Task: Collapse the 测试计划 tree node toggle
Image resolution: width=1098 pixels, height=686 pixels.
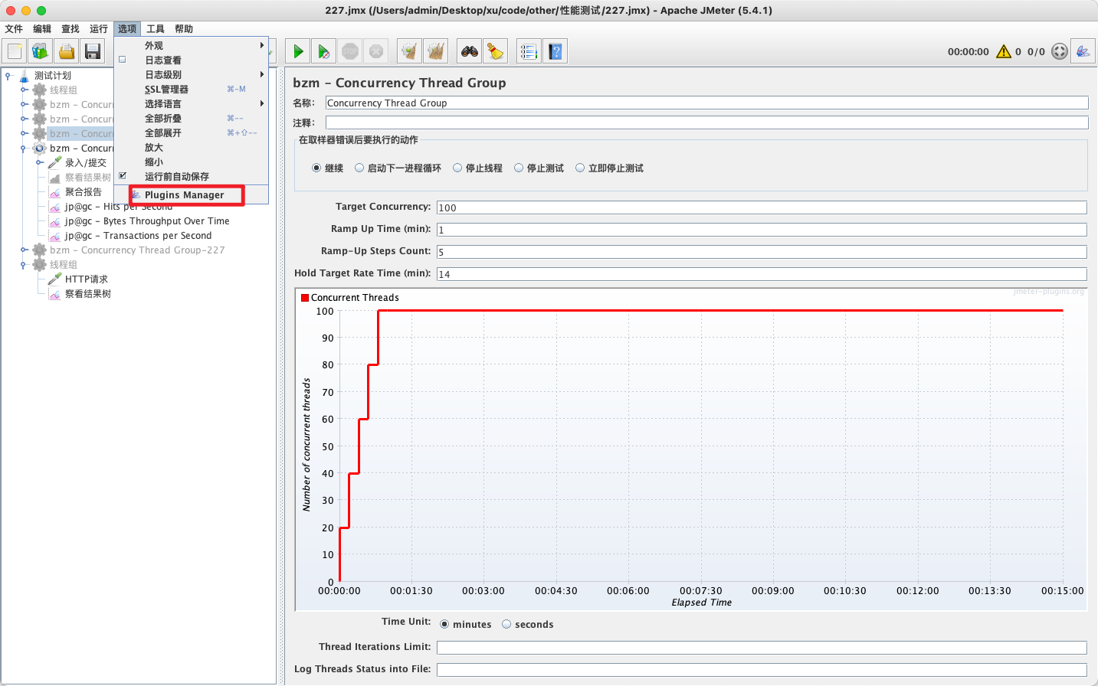Action: 8,76
